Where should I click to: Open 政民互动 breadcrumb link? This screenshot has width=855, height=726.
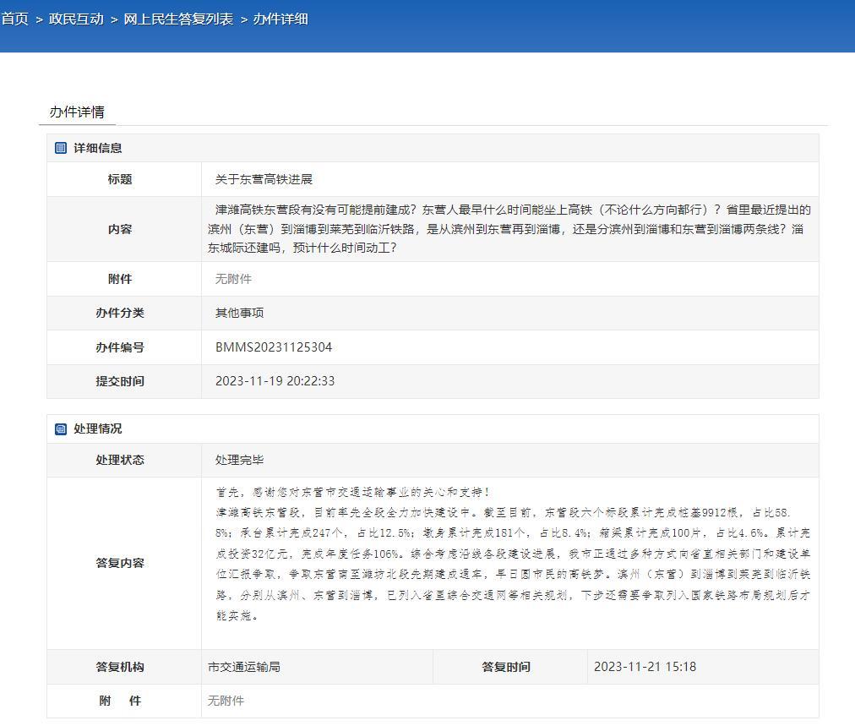(x=76, y=19)
